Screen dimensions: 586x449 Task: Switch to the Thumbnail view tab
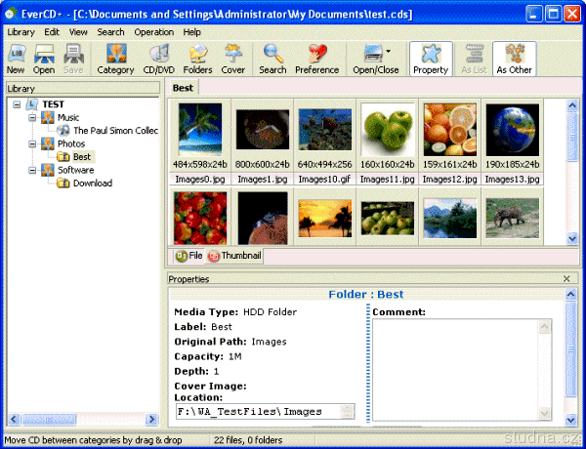pyautogui.click(x=234, y=256)
